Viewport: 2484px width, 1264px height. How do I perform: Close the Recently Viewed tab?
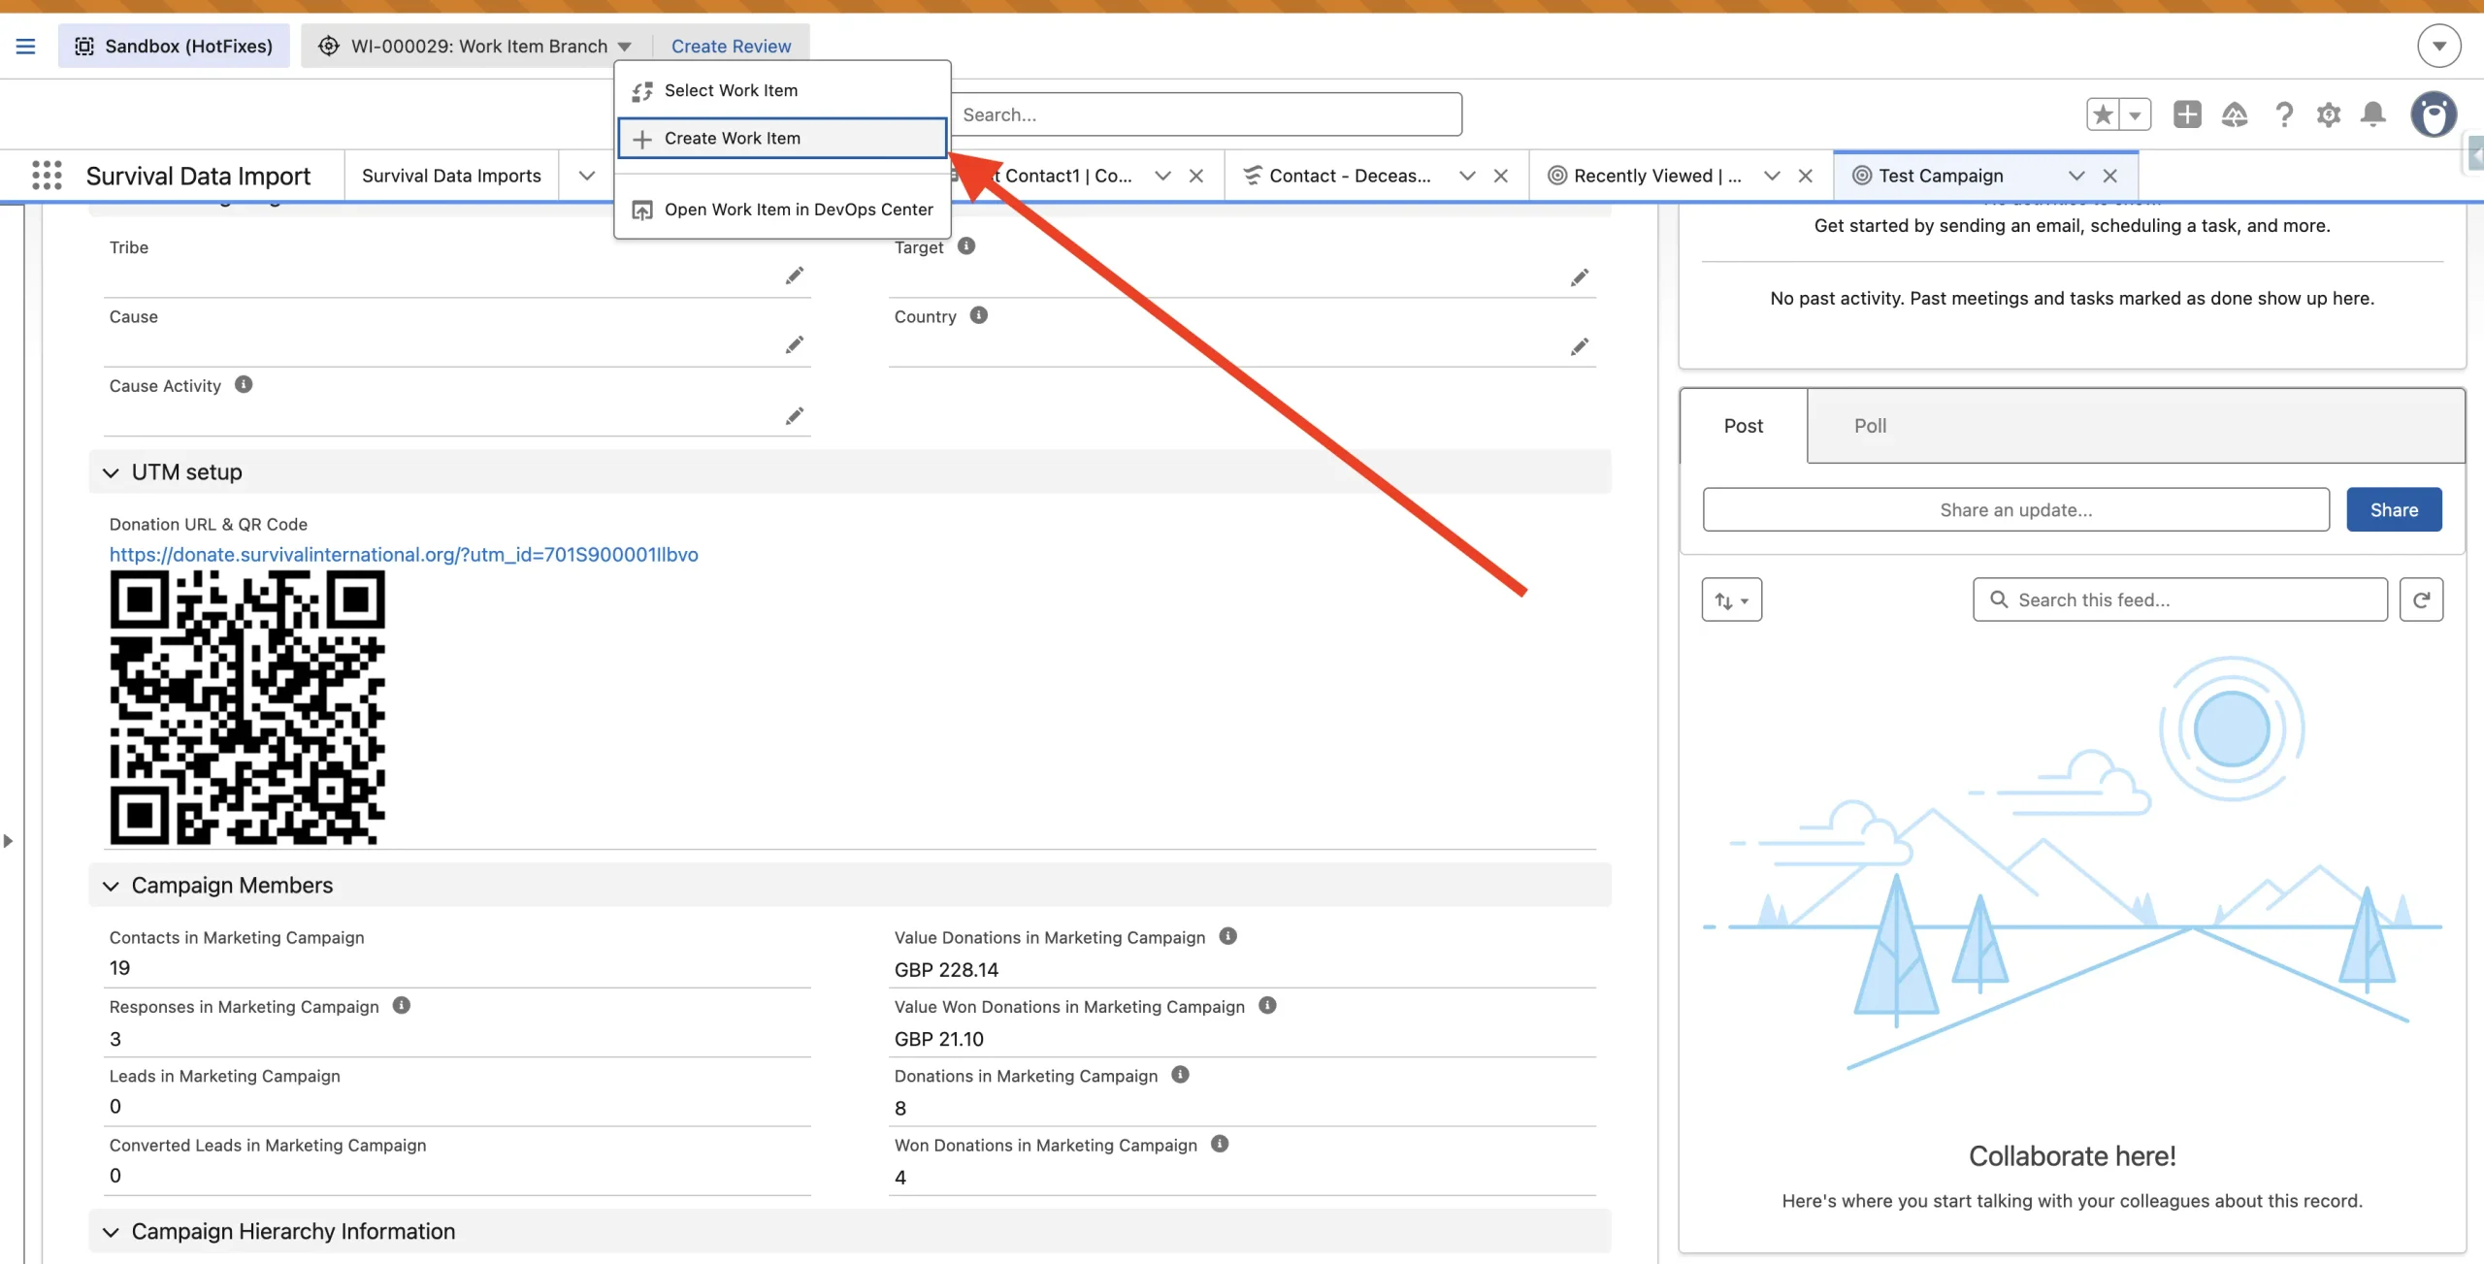tap(1806, 176)
